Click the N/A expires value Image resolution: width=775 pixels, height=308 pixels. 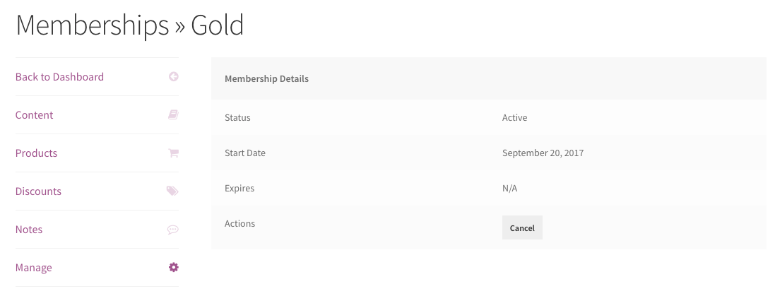509,189
